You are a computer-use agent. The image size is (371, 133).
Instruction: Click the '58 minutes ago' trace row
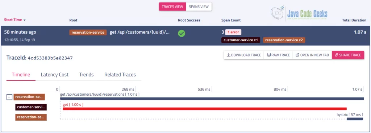(185, 36)
